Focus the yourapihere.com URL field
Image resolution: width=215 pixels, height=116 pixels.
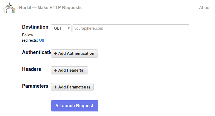[131, 28]
